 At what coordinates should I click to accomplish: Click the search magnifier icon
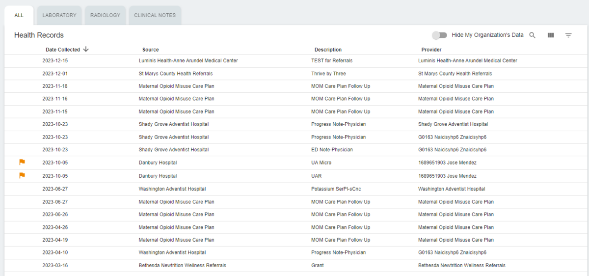click(x=532, y=35)
